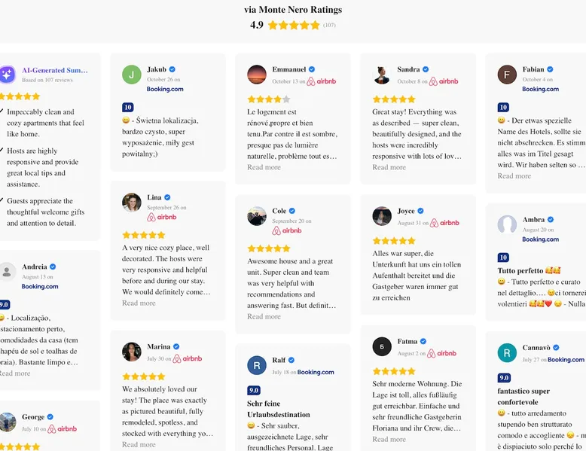This screenshot has height=451, width=586.
Task: Click Read more on Fabian's review
Action: coord(514,175)
